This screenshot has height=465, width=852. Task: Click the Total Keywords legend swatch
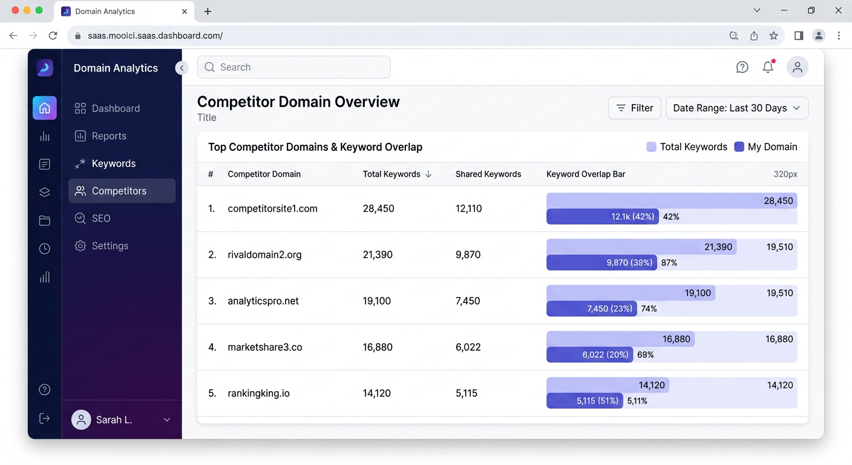click(651, 147)
